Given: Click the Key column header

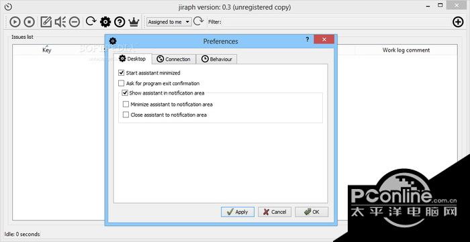Looking at the screenshot, I should 47,50.
